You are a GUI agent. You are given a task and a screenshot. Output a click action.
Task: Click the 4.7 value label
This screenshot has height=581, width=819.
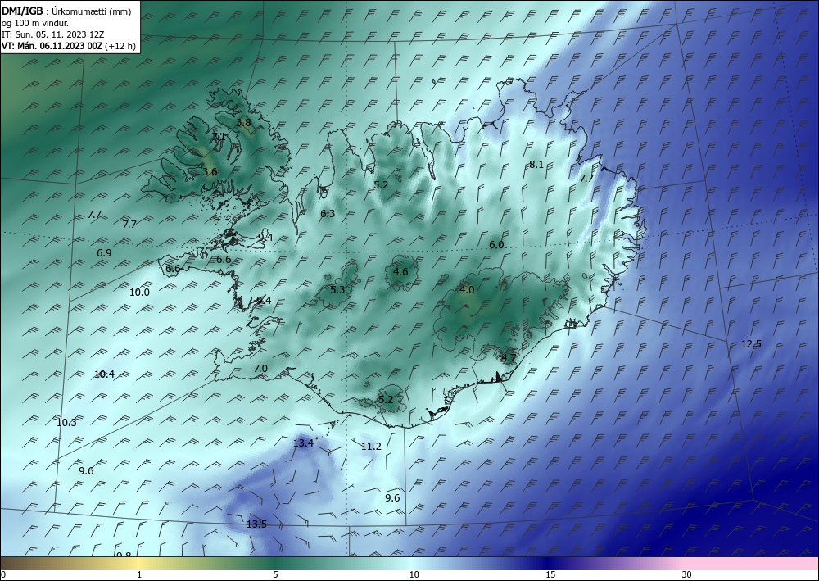tap(509, 358)
